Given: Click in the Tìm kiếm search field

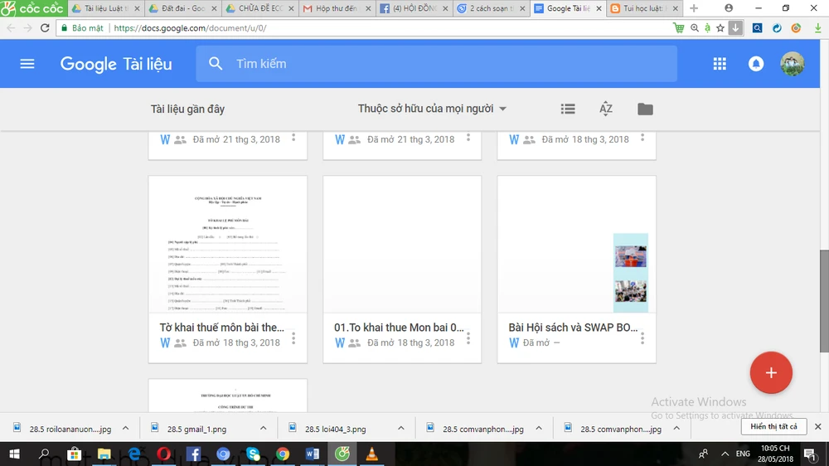Looking at the screenshot, I should [448, 64].
